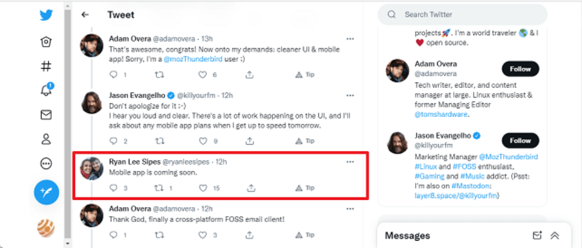This screenshot has height=248, width=582.
Task: Open the Profile icon in sidebar
Action: tap(46, 139)
